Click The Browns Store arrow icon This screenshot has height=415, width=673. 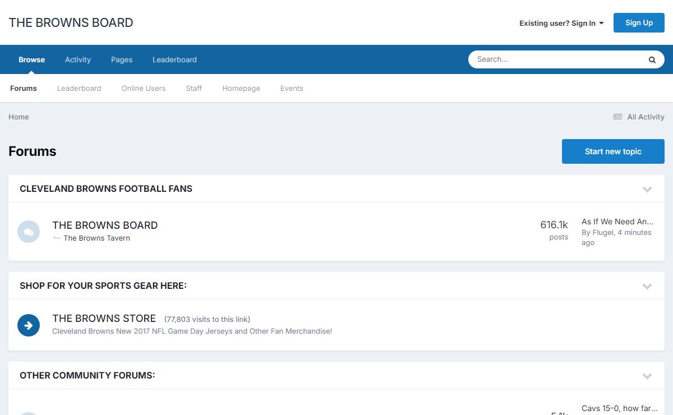29,325
